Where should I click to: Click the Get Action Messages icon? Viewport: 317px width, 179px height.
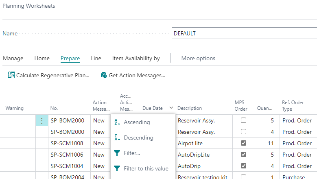click(104, 75)
